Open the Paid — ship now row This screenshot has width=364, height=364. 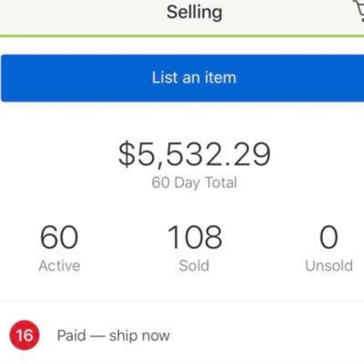182,335
